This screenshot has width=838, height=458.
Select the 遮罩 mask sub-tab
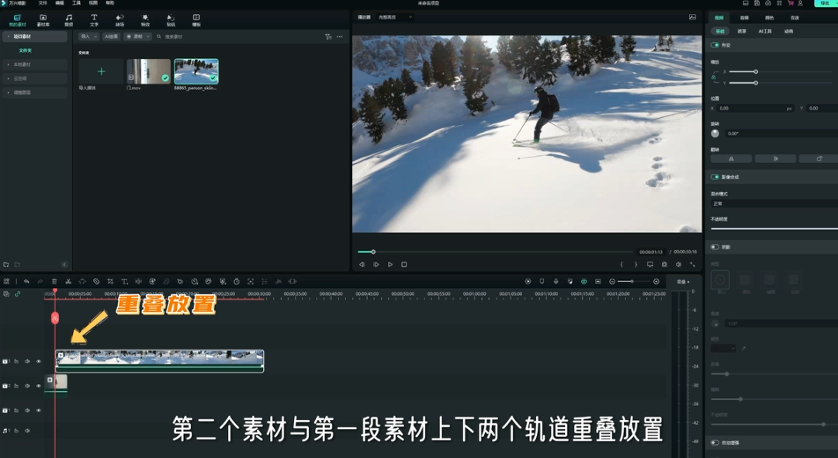click(x=742, y=32)
